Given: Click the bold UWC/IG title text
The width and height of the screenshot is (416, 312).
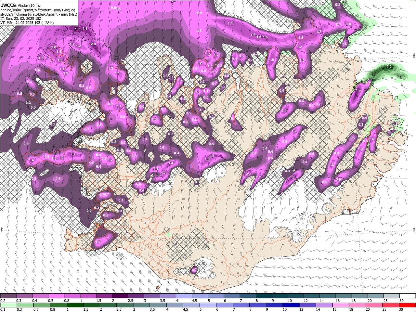Looking at the screenshot, I should coord(8,6).
